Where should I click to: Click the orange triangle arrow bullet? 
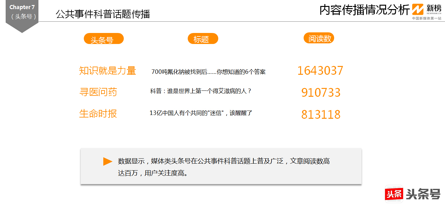[x=107, y=161]
